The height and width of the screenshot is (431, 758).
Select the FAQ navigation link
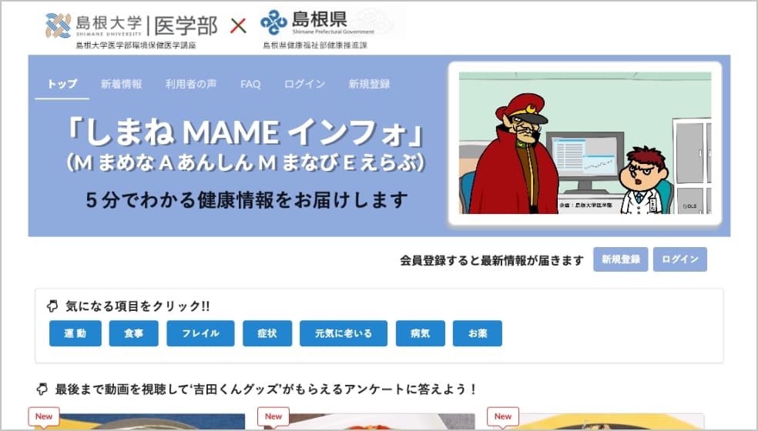[250, 84]
